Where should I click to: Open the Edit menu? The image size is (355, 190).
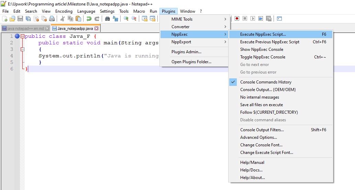pos(17,11)
